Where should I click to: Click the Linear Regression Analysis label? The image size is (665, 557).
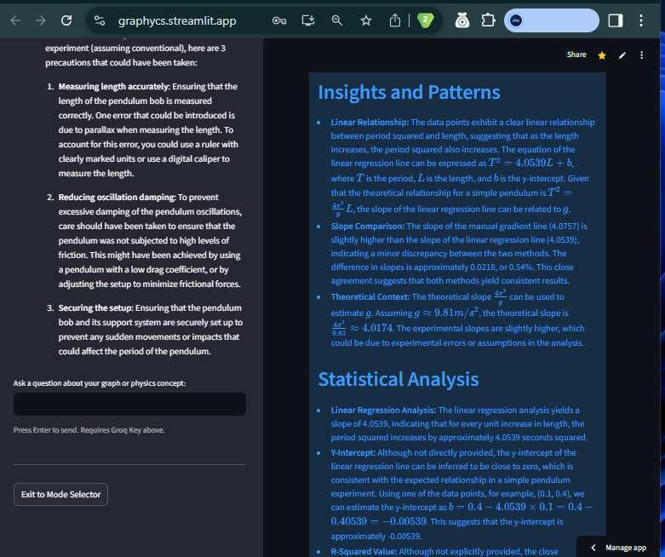tap(383, 411)
